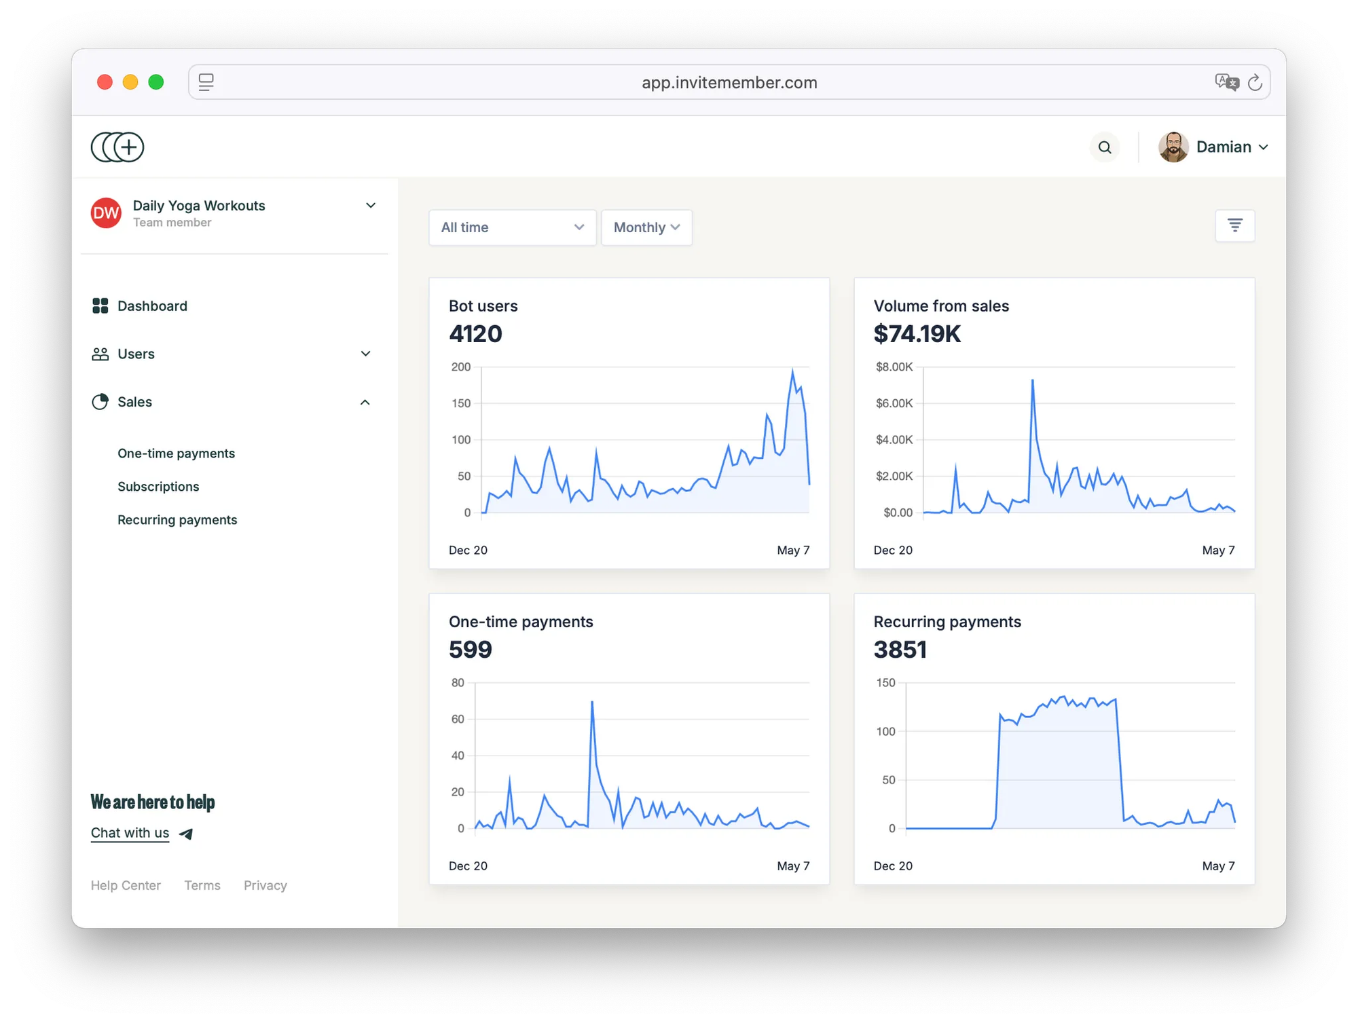Click the reader view icon in address bar
Image resolution: width=1358 pixels, height=1023 pixels.
pyautogui.click(x=206, y=83)
